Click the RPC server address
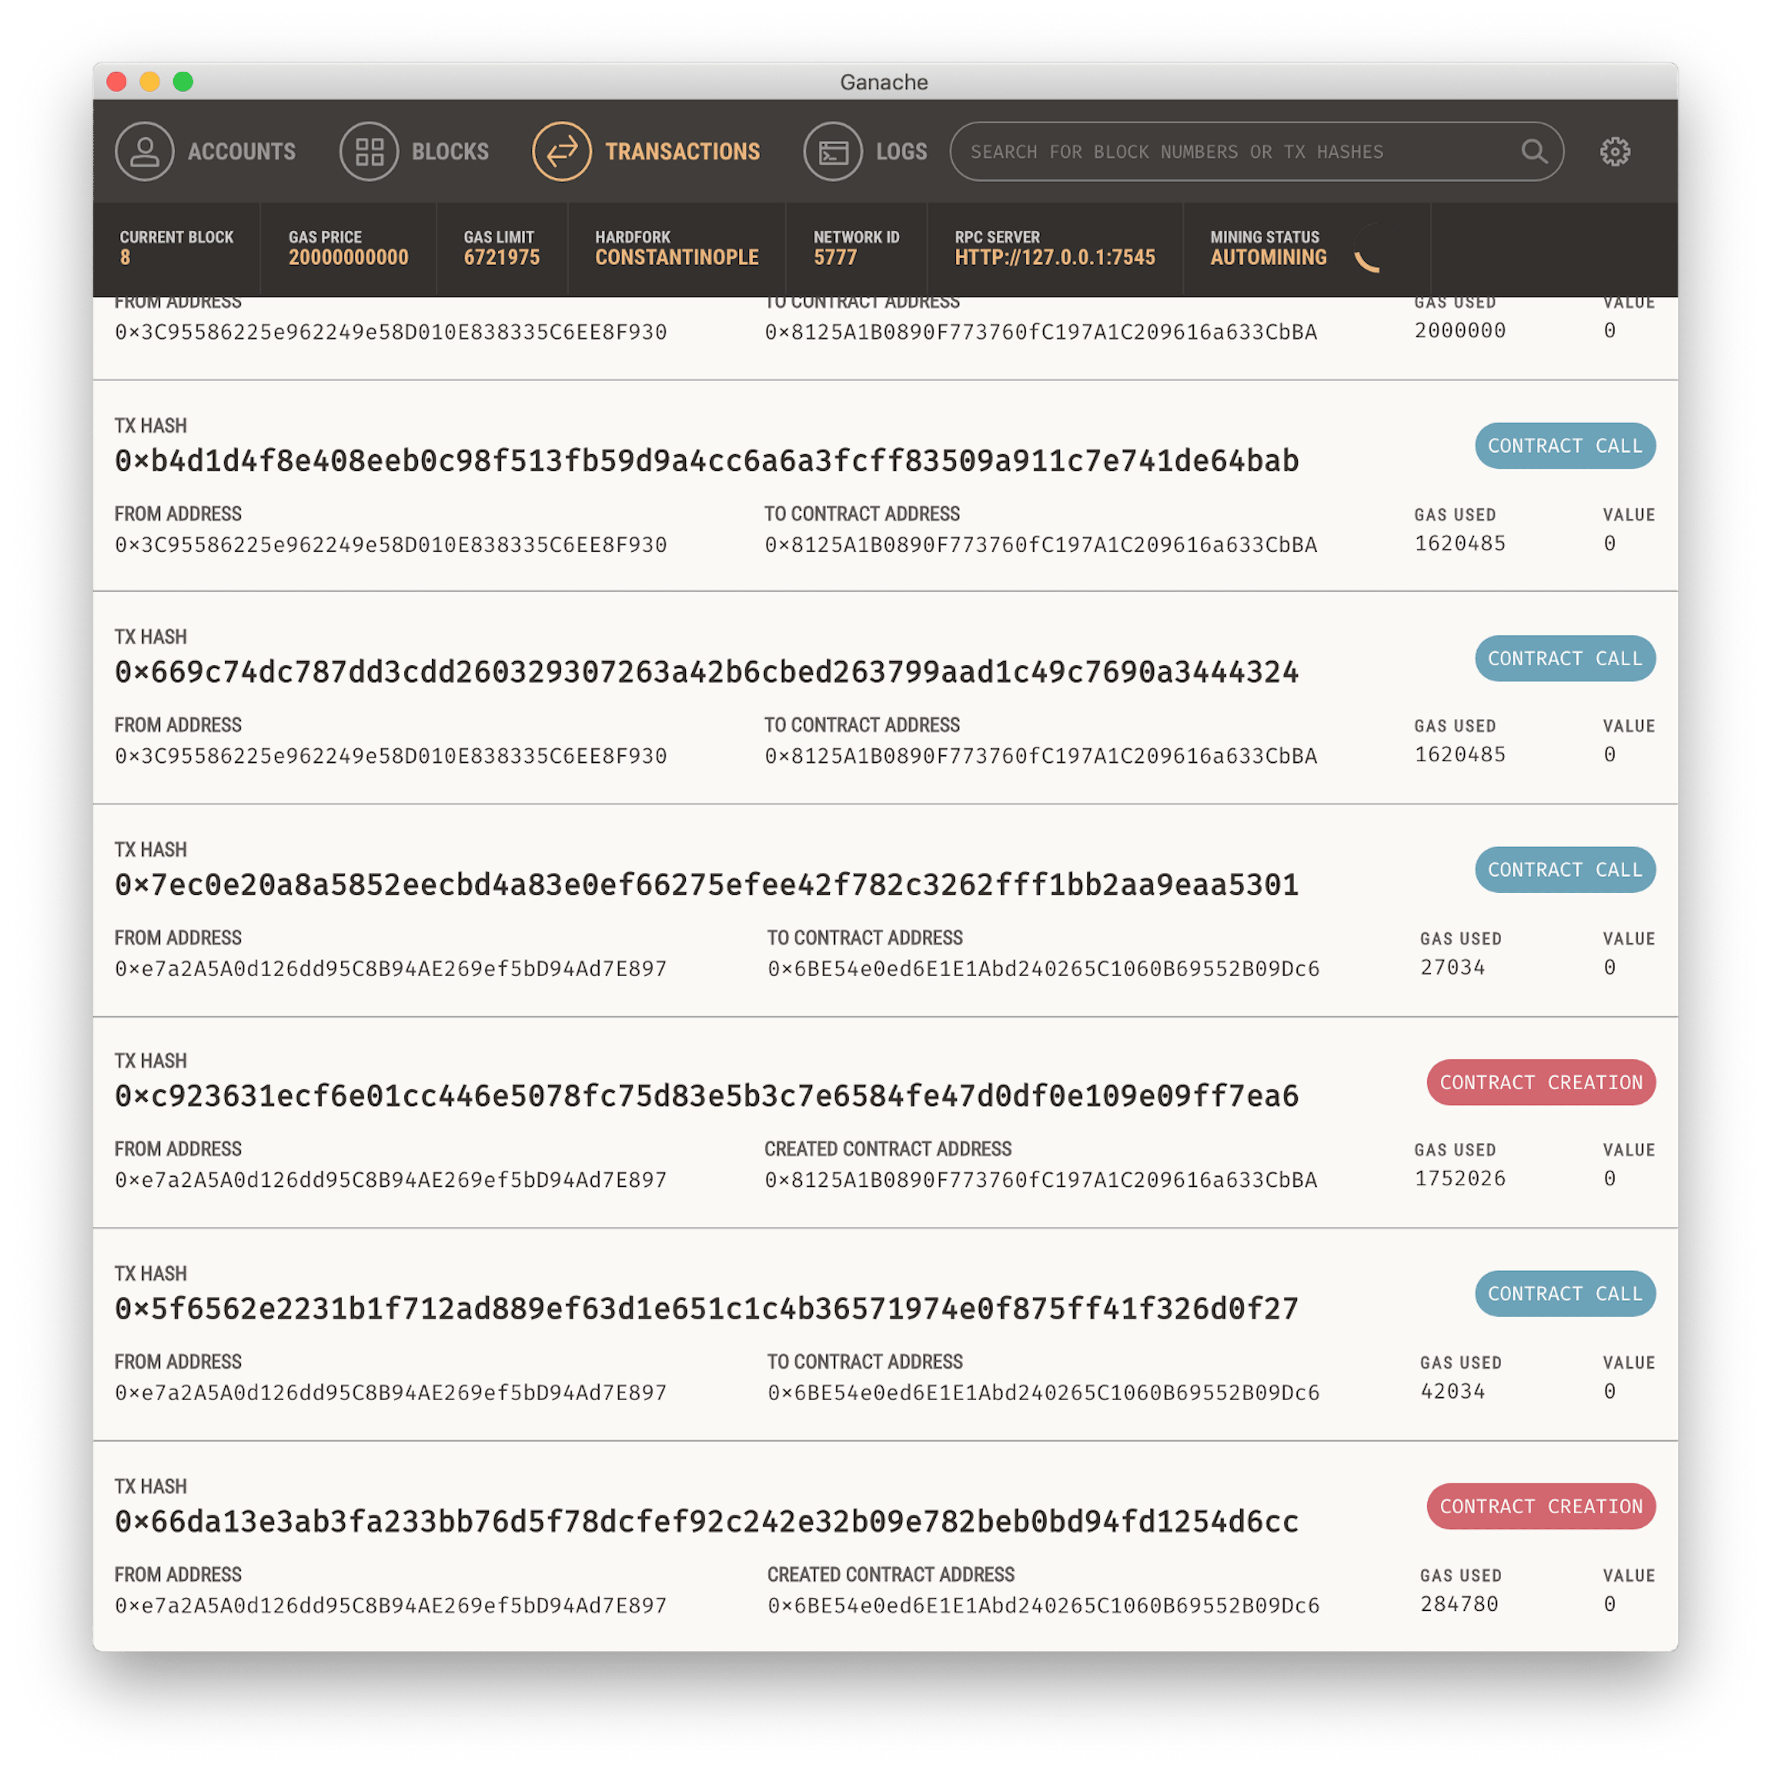1771x1774 pixels. [x=1054, y=258]
